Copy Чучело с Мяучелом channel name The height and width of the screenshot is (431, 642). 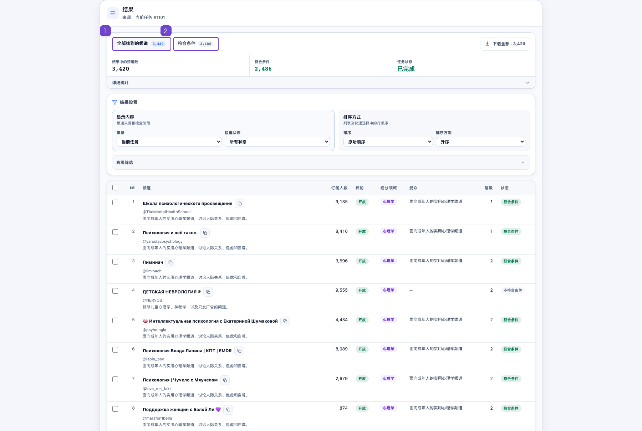point(225,380)
